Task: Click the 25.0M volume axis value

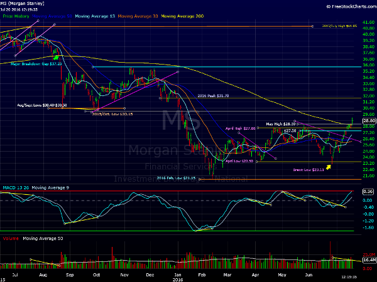Action: click(x=369, y=254)
